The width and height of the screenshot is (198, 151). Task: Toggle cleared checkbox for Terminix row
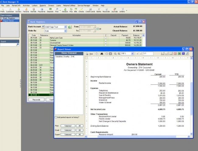point(106,40)
